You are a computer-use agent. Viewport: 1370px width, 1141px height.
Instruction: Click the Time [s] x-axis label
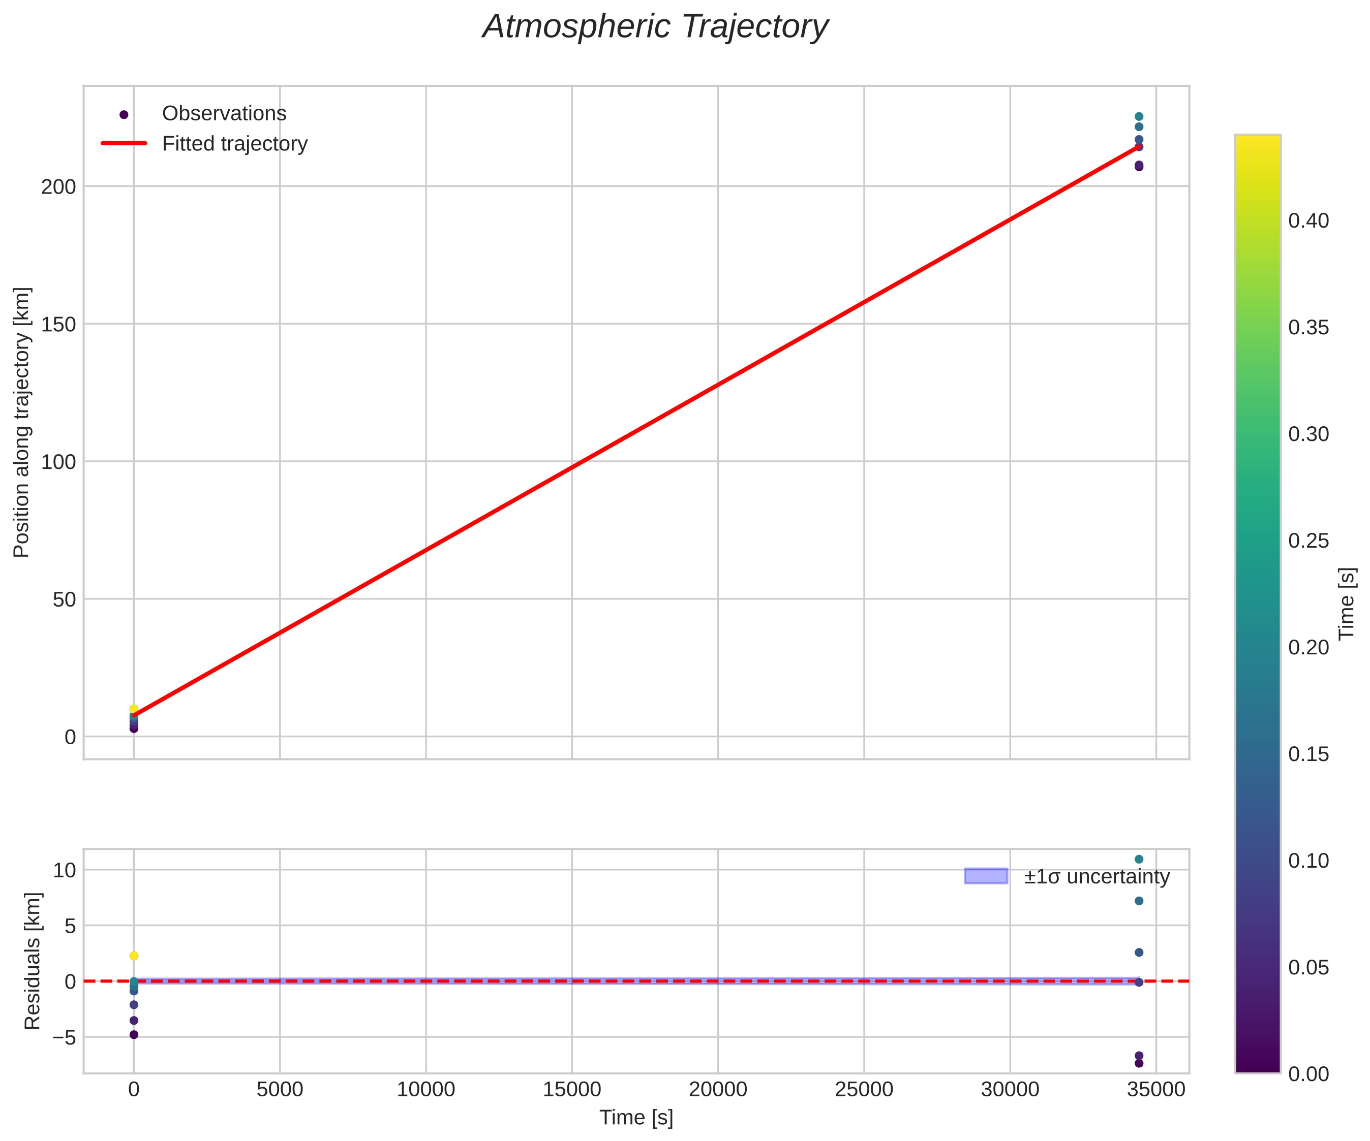pyautogui.click(x=636, y=1118)
